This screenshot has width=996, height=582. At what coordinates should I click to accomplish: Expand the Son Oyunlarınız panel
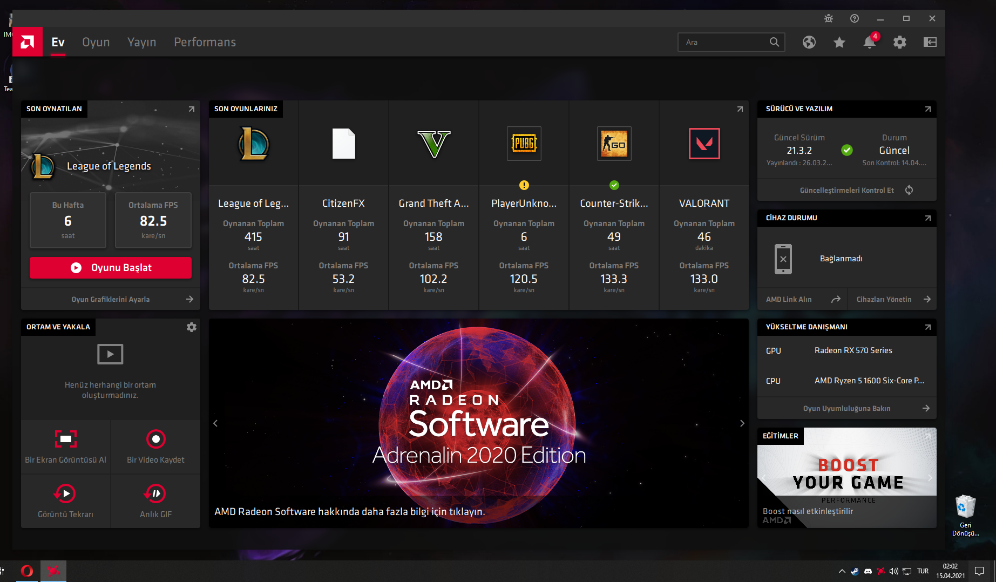[740, 109]
